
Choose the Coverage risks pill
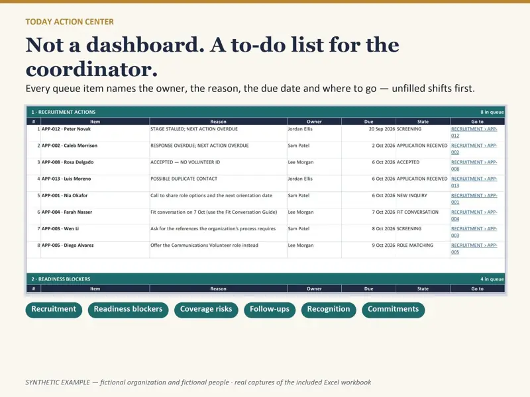tap(206, 310)
